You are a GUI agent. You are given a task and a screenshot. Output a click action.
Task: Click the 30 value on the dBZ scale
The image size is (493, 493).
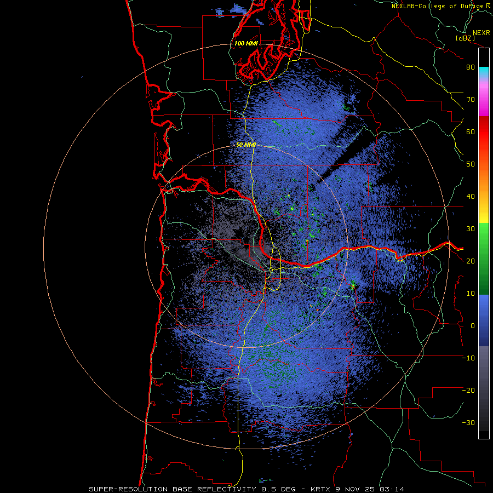(471, 228)
